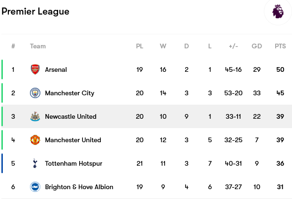Click the PL column header

140,46
